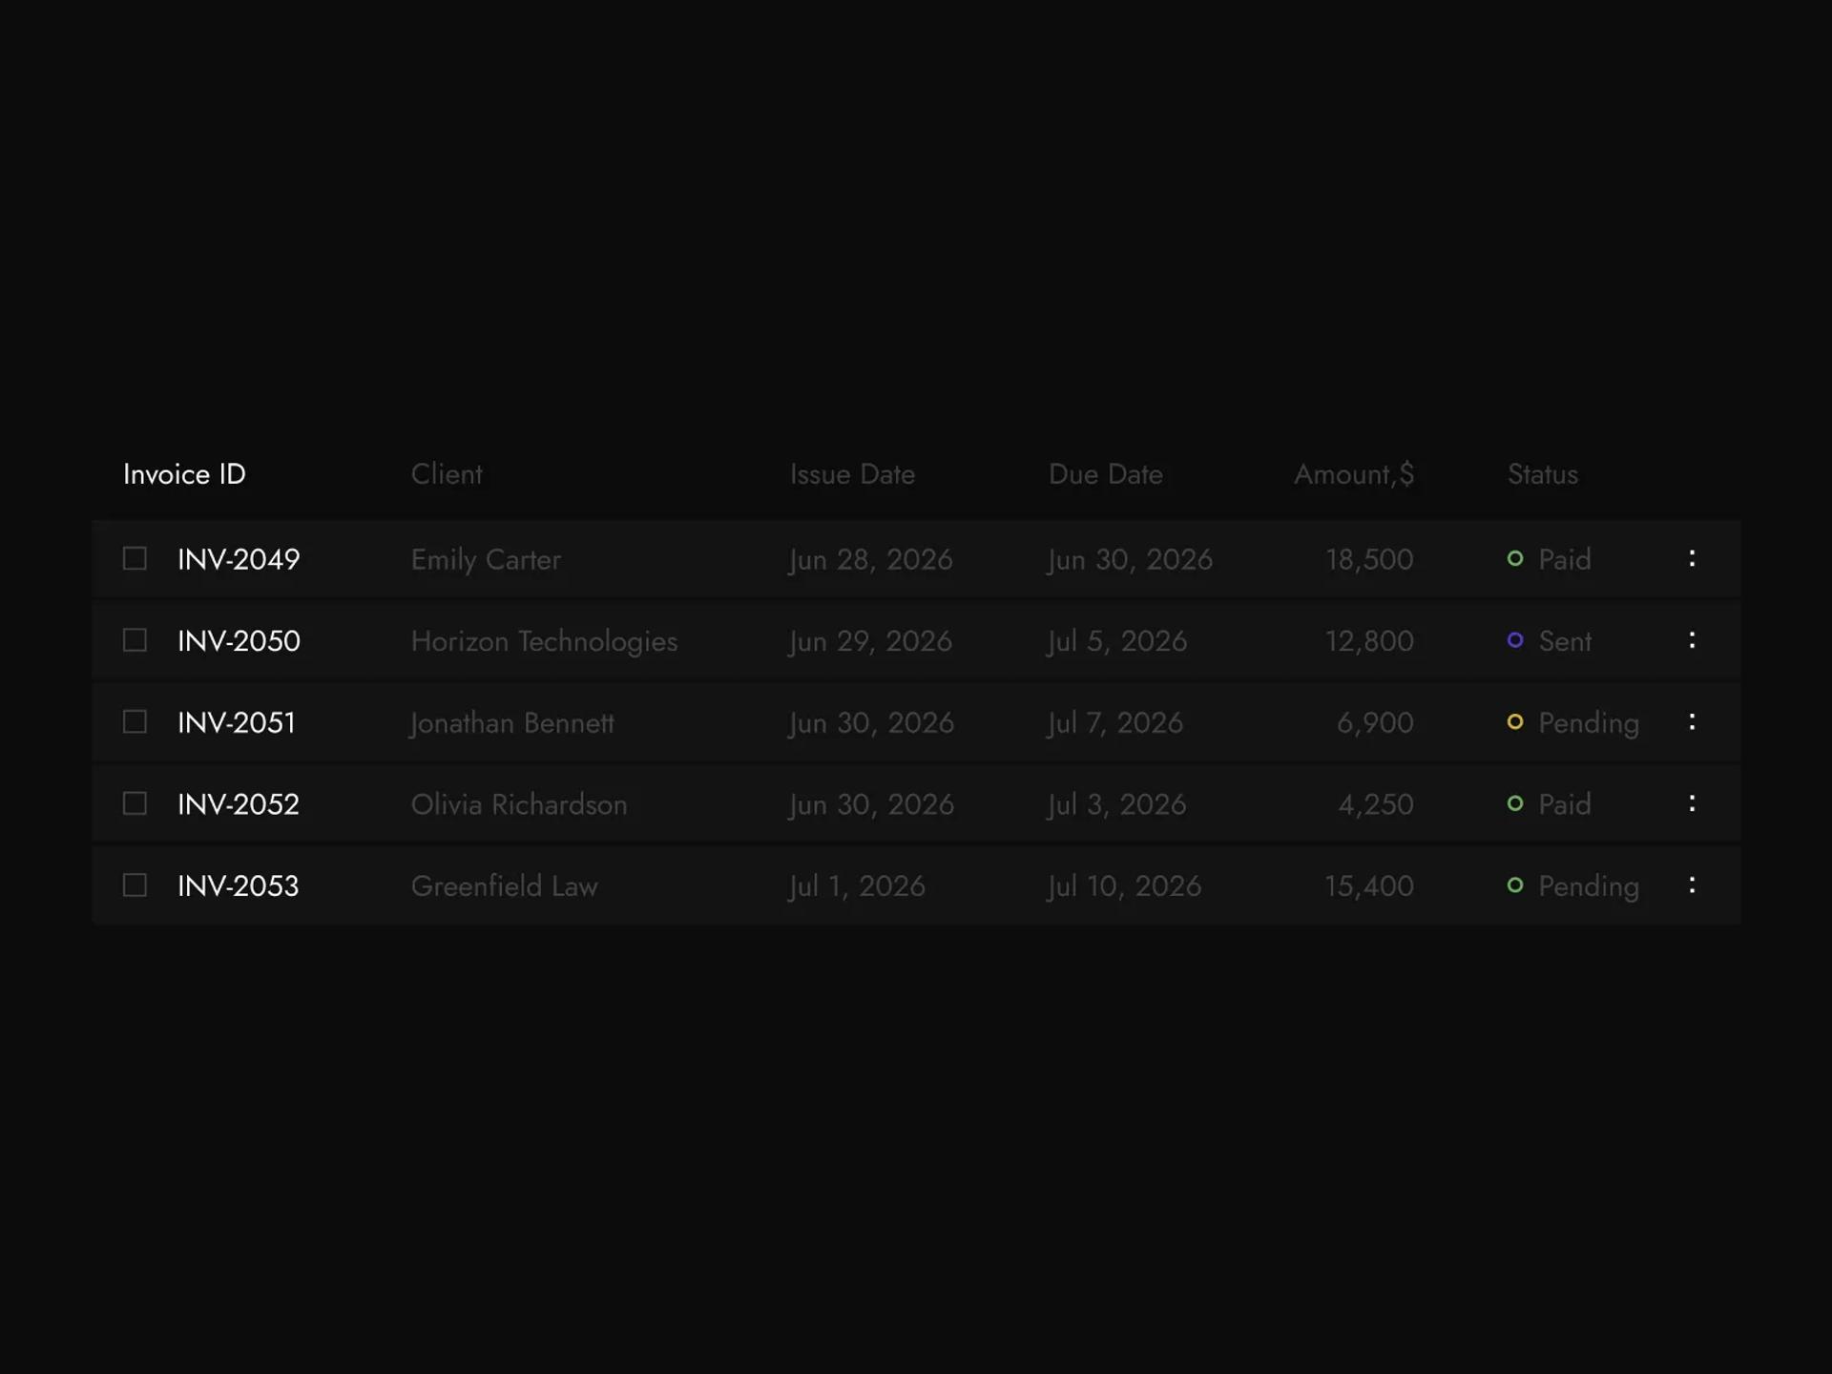This screenshot has width=1832, height=1374.
Task: Click the green status dot for INV-2053
Action: (1514, 885)
